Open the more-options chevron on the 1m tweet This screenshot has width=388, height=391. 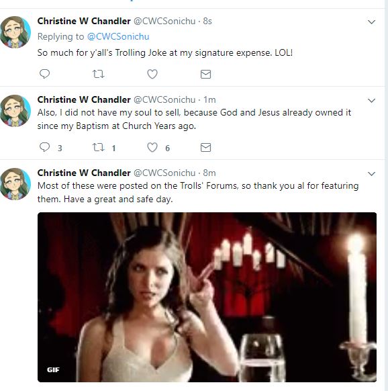point(371,101)
